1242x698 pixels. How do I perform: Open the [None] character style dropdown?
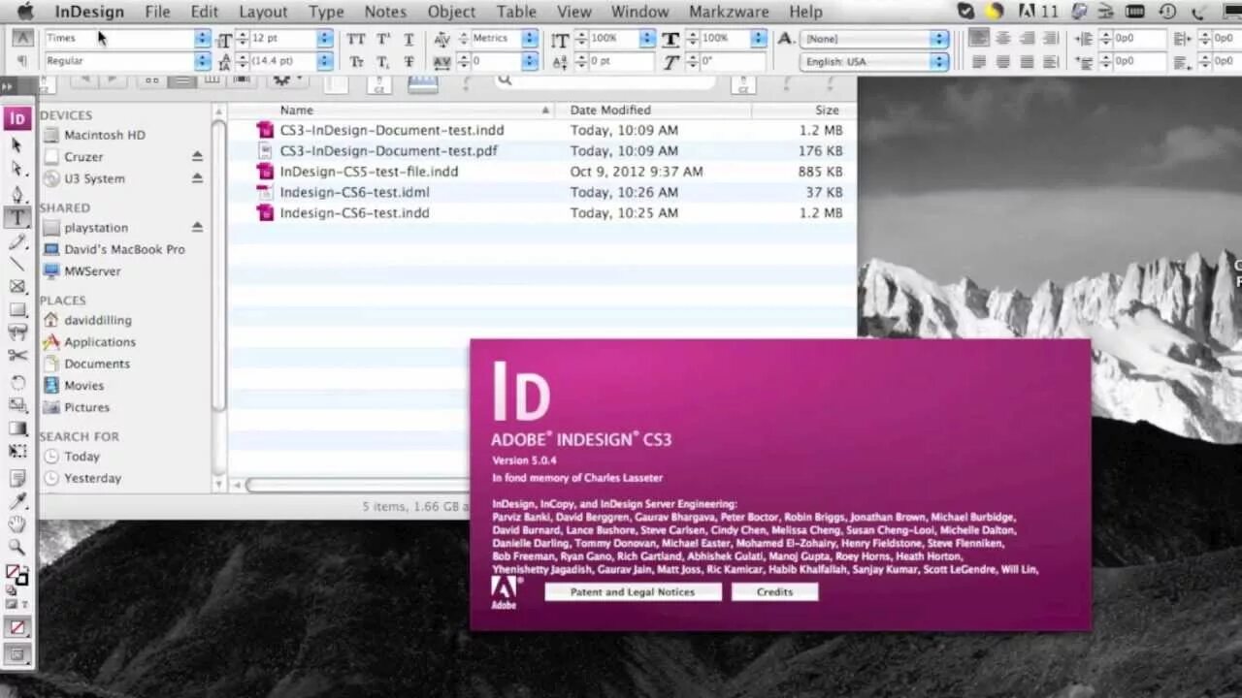[x=938, y=38]
